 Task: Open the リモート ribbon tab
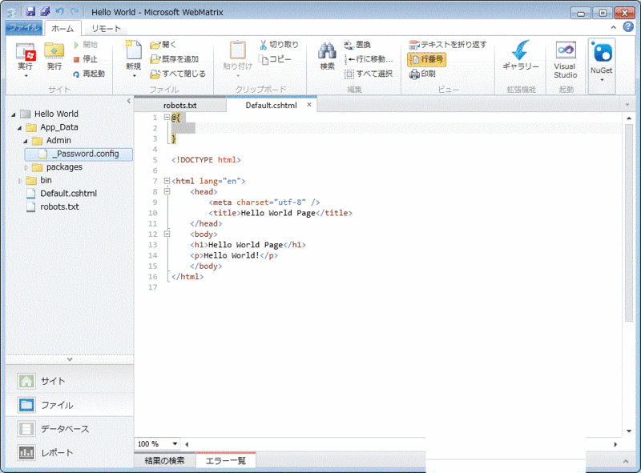click(x=104, y=26)
